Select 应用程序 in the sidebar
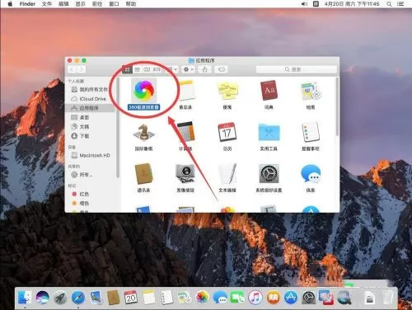The width and height of the screenshot is (412, 310). [90, 108]
